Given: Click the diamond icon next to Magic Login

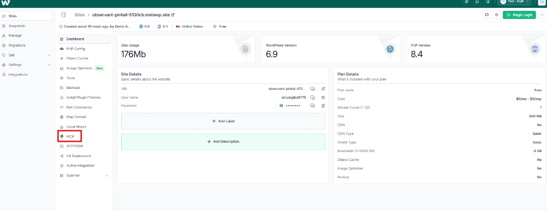Looking at the screenshot, I should (497, 15).
